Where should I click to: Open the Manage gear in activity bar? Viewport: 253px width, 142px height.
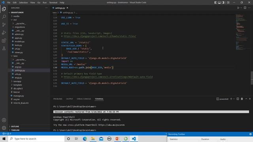click(4, 128)
